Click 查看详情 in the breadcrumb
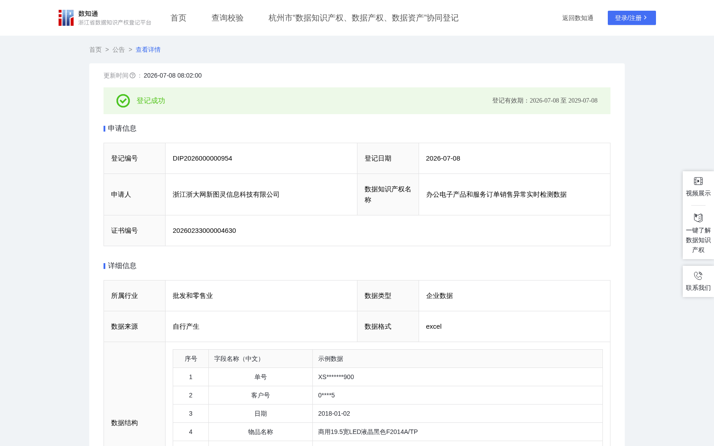The width and height of the screenshot is (714, 446). pos(148,50)
